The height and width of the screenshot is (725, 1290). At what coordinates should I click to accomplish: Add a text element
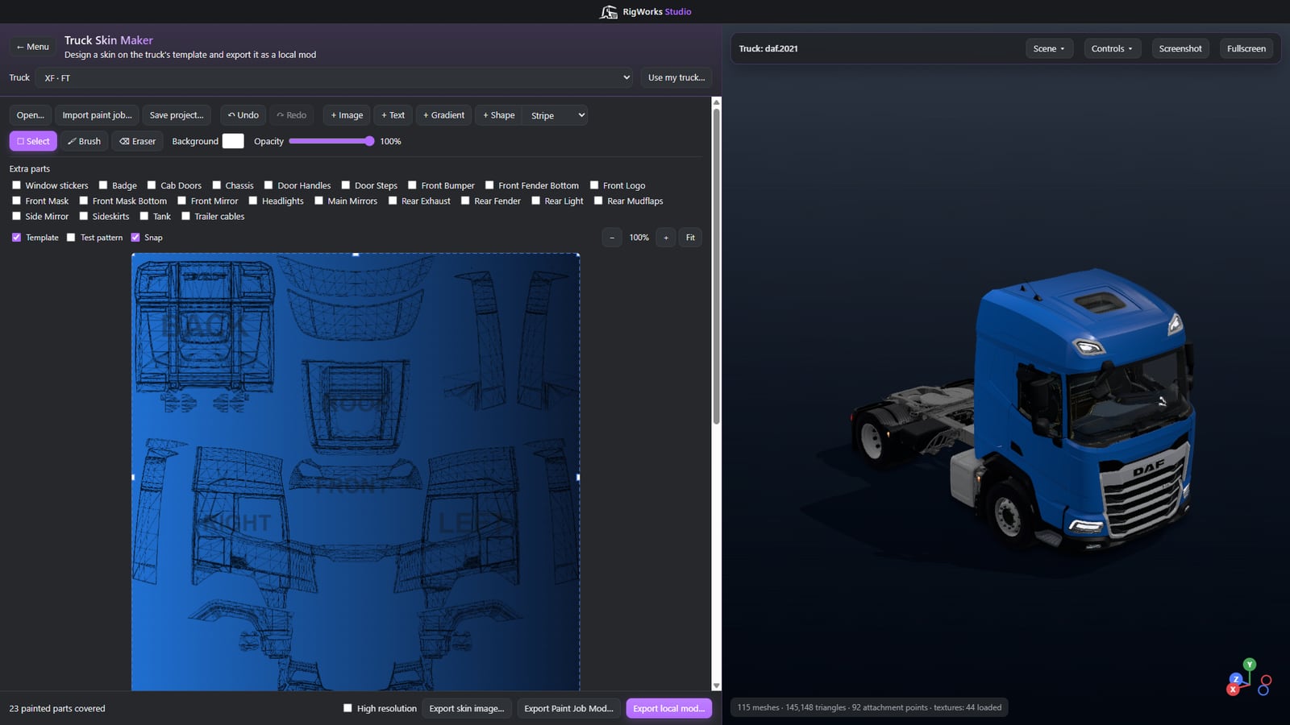393,115
